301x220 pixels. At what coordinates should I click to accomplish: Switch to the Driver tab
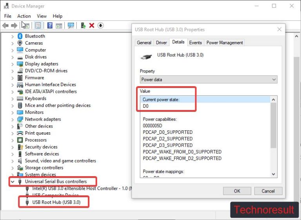161,43
